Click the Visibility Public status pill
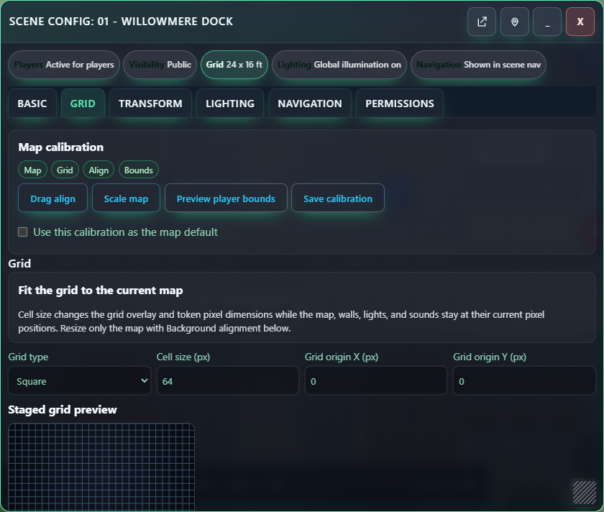 pos(160,65)
